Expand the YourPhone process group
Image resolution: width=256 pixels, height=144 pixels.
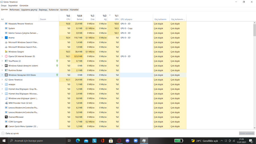click(x=2, y=61)
